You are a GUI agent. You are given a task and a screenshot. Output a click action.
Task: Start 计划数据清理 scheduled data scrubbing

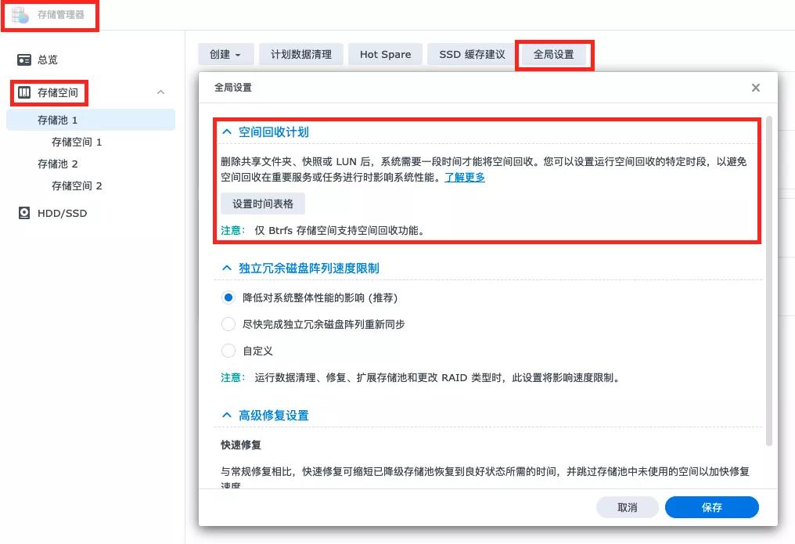coord(300,54)
